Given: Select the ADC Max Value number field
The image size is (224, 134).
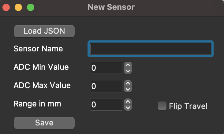Looking at the screenshot, I should point(106,86).
